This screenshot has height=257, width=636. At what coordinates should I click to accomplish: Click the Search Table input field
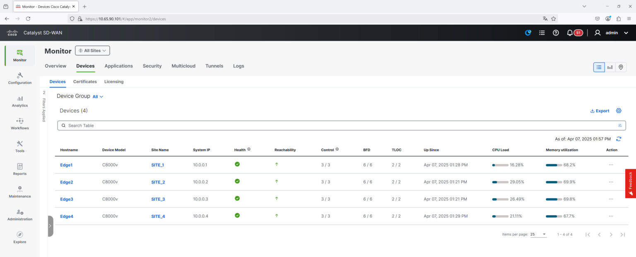[x=166, y=125]
